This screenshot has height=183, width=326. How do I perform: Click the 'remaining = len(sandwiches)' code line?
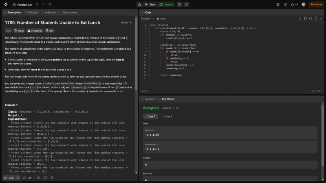click(178, 45)
